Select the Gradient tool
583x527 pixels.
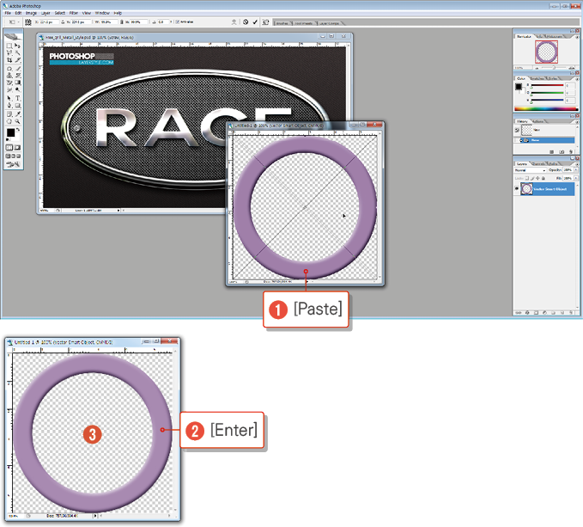[x=17, y=83]
